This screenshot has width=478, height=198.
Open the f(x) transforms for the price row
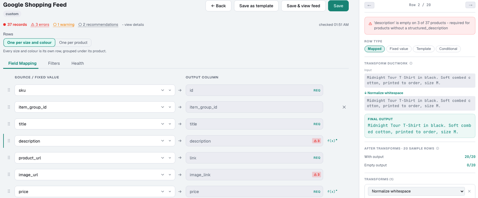(x=332, y=192)
